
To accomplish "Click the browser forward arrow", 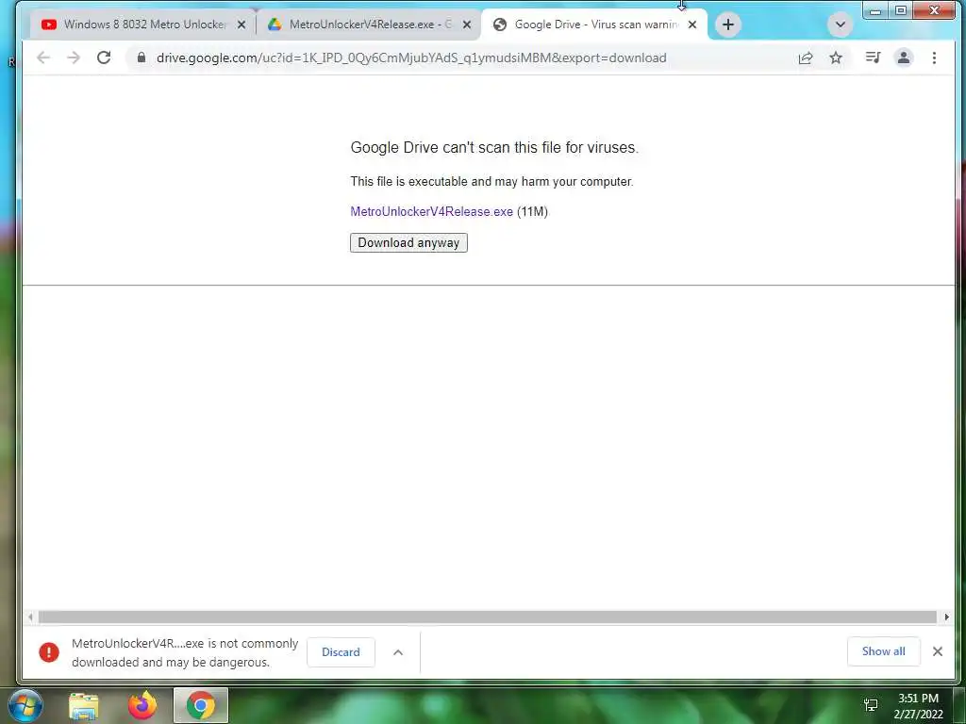I will coord(74,58).
